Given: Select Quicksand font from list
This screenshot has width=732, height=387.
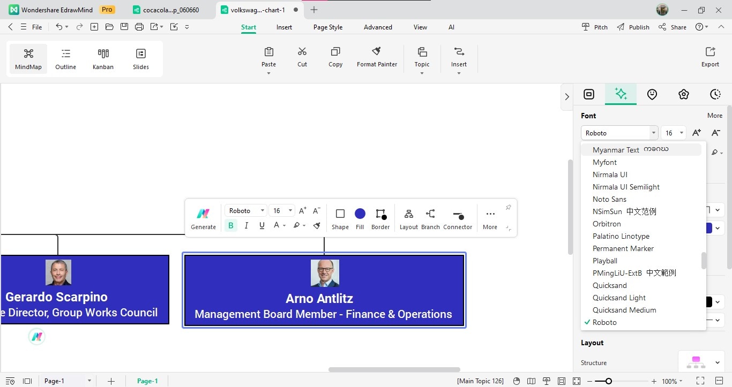Looking at the screenshot, I should click(610, 285).
